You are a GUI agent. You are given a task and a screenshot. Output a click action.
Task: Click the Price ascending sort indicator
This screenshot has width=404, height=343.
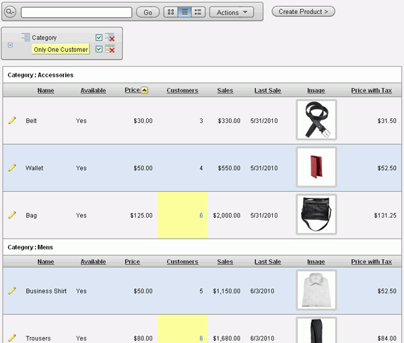pyautogui.click(x=145, y=90)
